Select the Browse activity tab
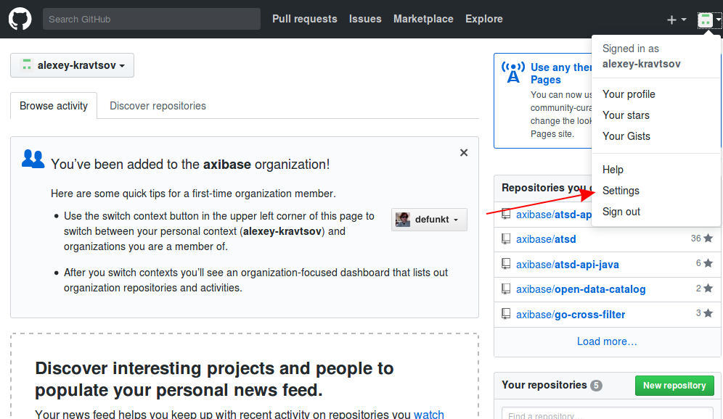 (54, 105)
